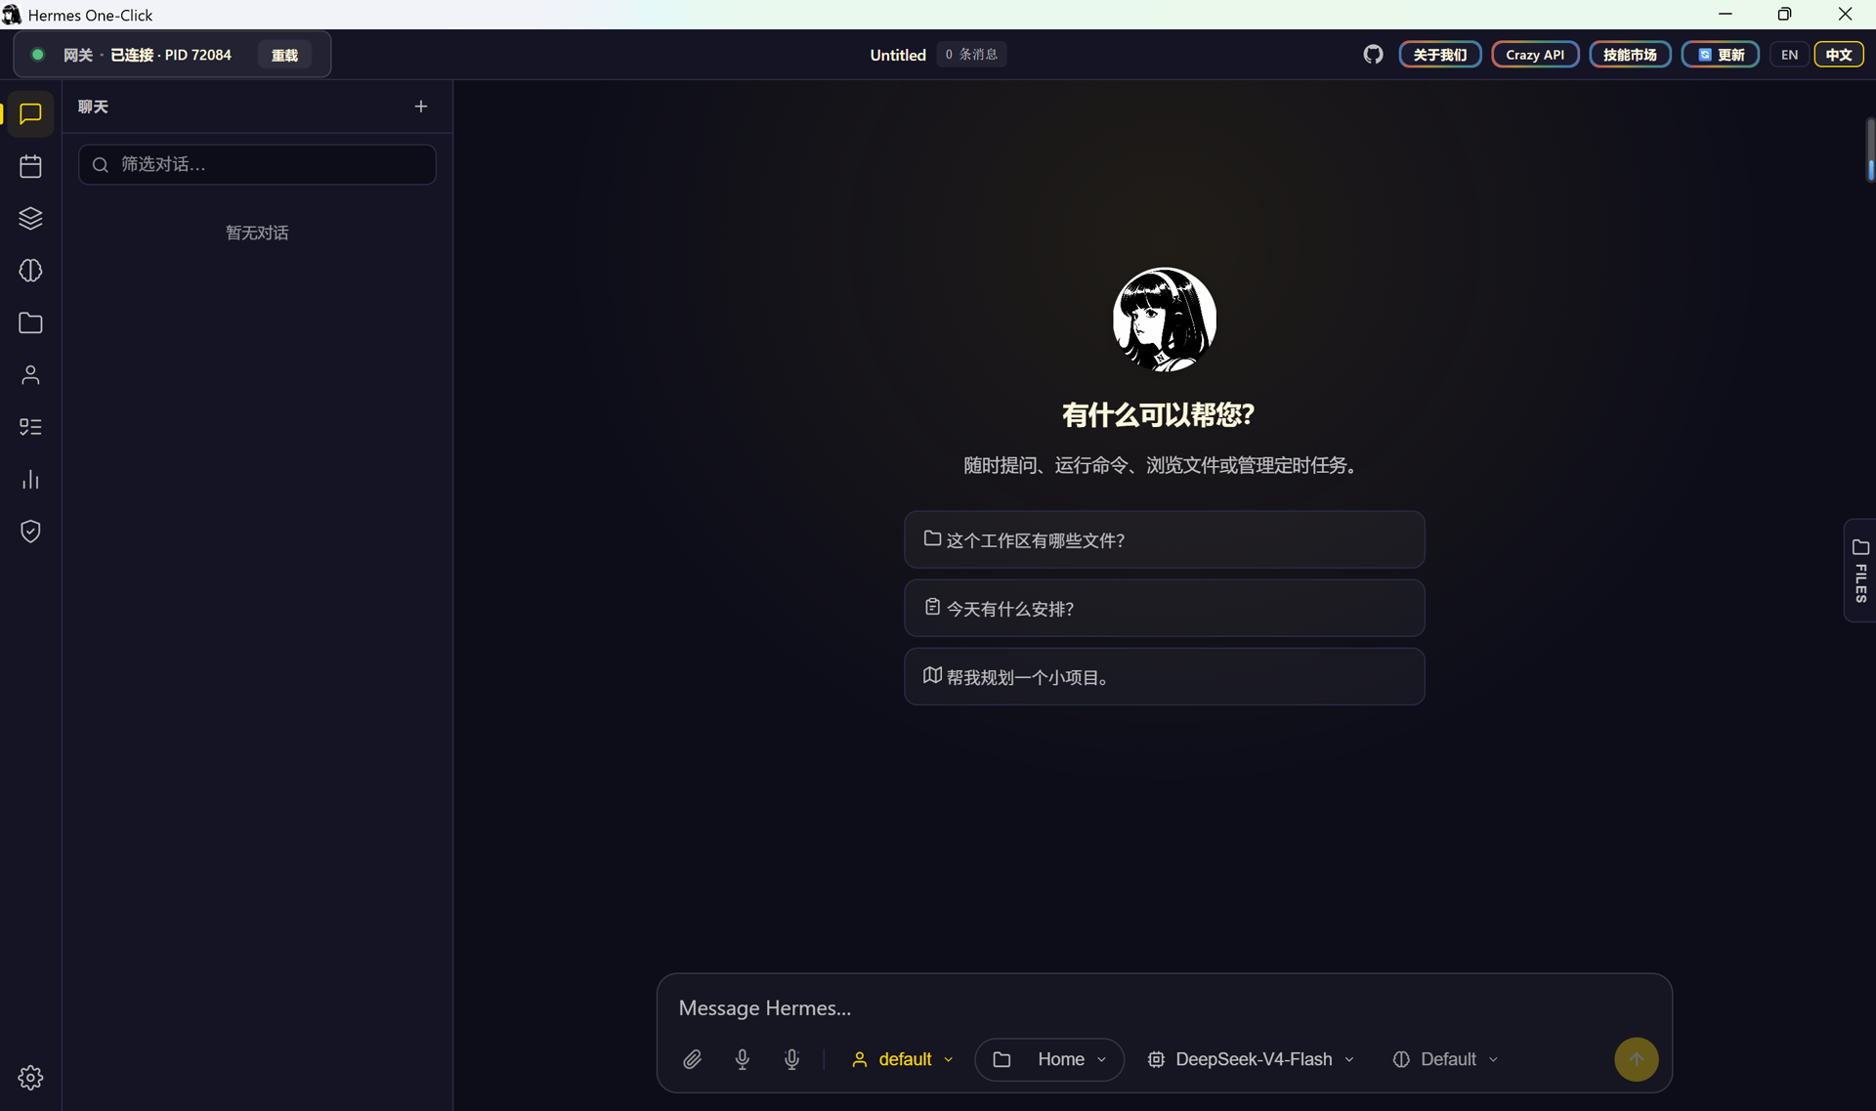Open the person profile icon in sidebar
The width and height of the screenshot is (1876, 1111).
coord(30,375)
